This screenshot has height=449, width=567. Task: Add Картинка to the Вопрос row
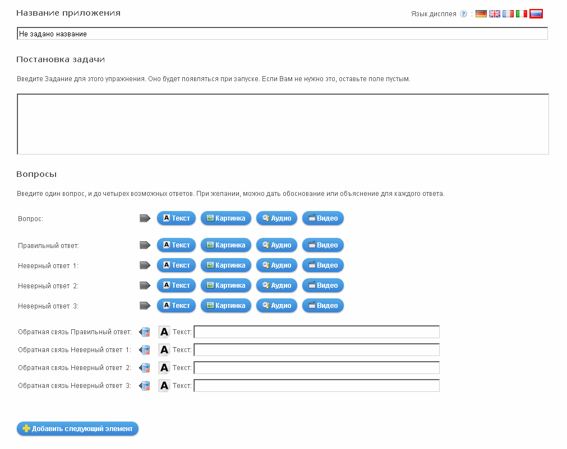pos(226,218)
